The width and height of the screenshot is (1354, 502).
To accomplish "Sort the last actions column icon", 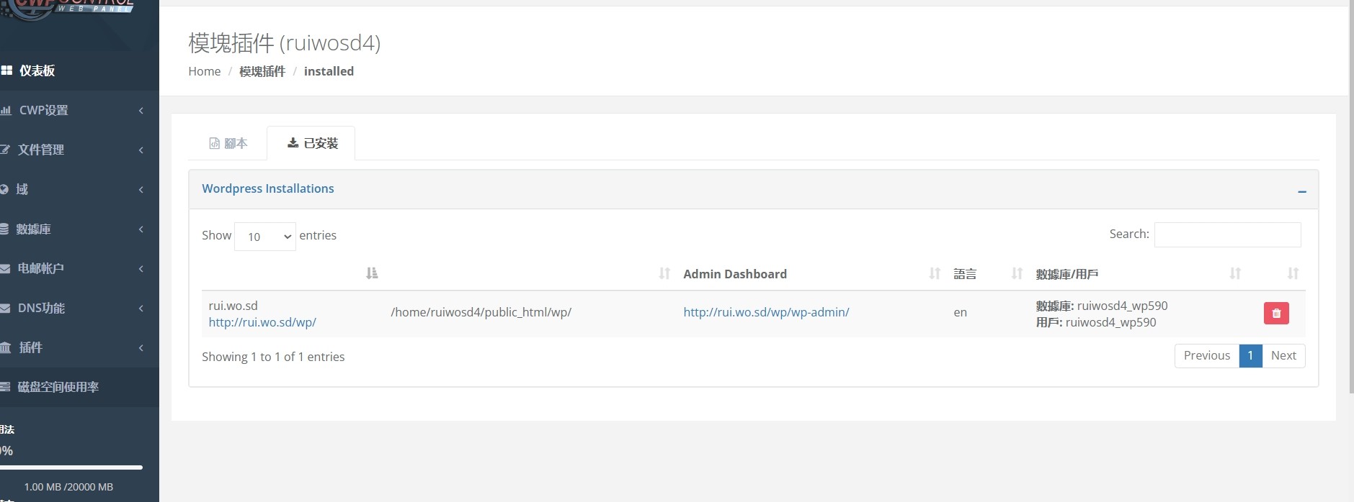I will [x=1293, y=273].
